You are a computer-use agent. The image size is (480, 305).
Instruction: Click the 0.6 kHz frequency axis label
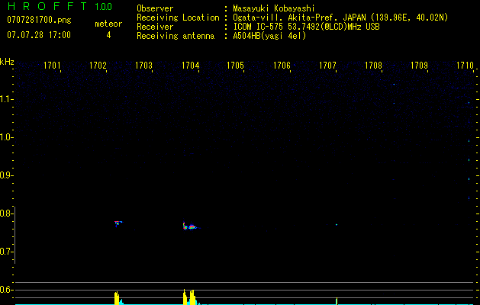[5, 290]
